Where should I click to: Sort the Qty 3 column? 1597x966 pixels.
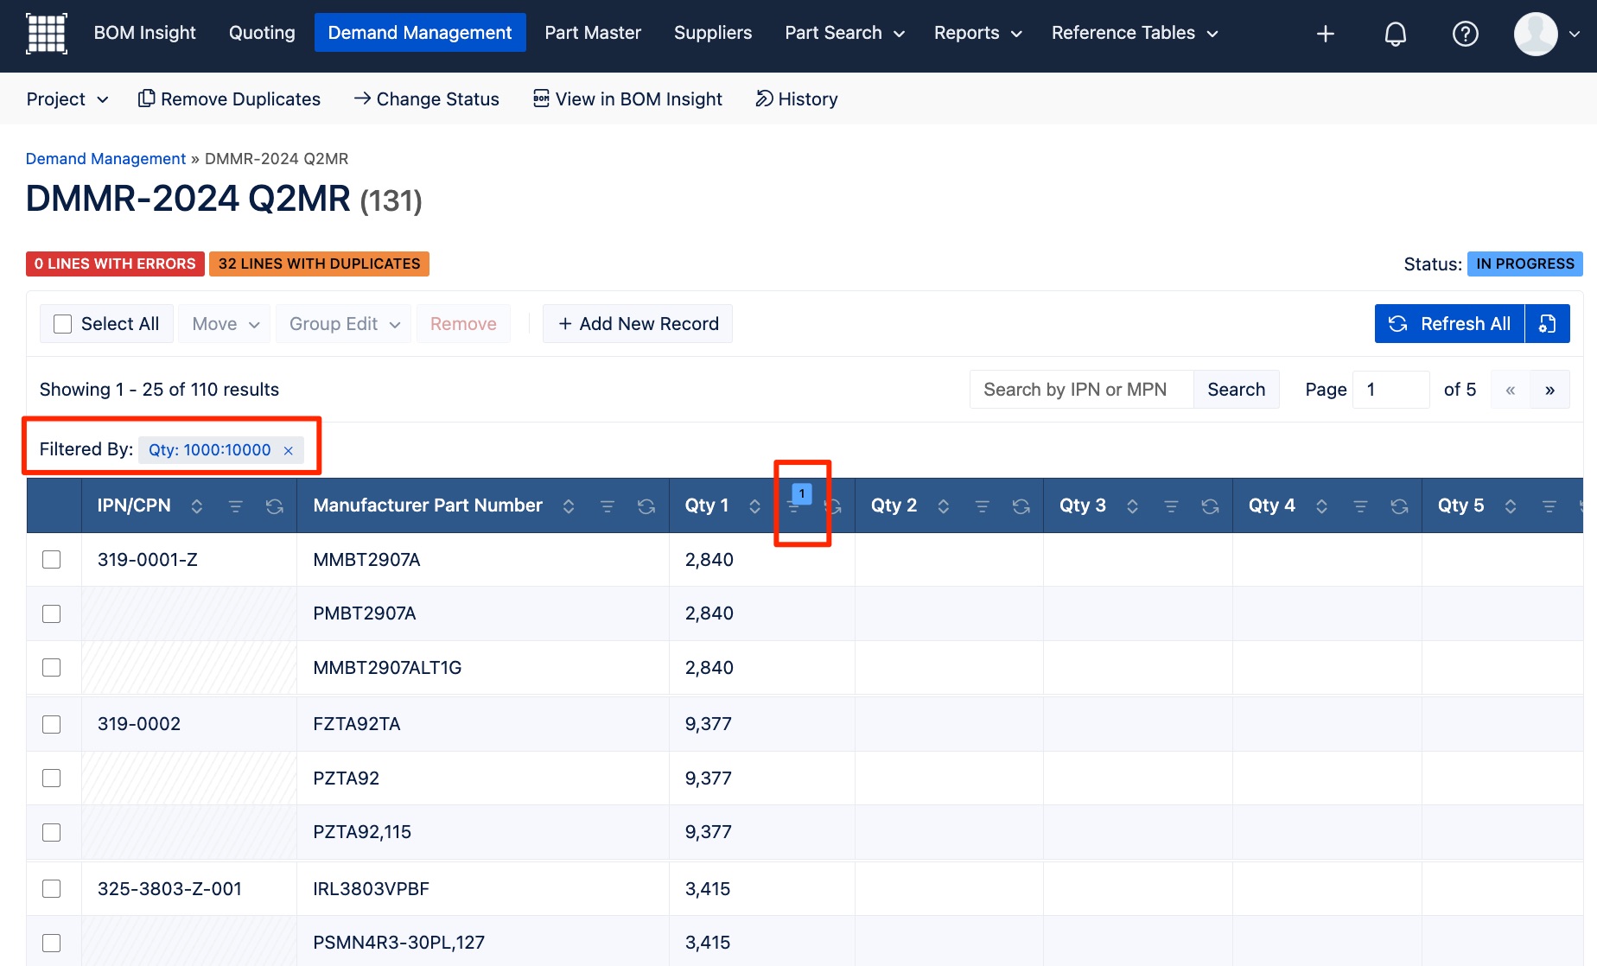1133,506
